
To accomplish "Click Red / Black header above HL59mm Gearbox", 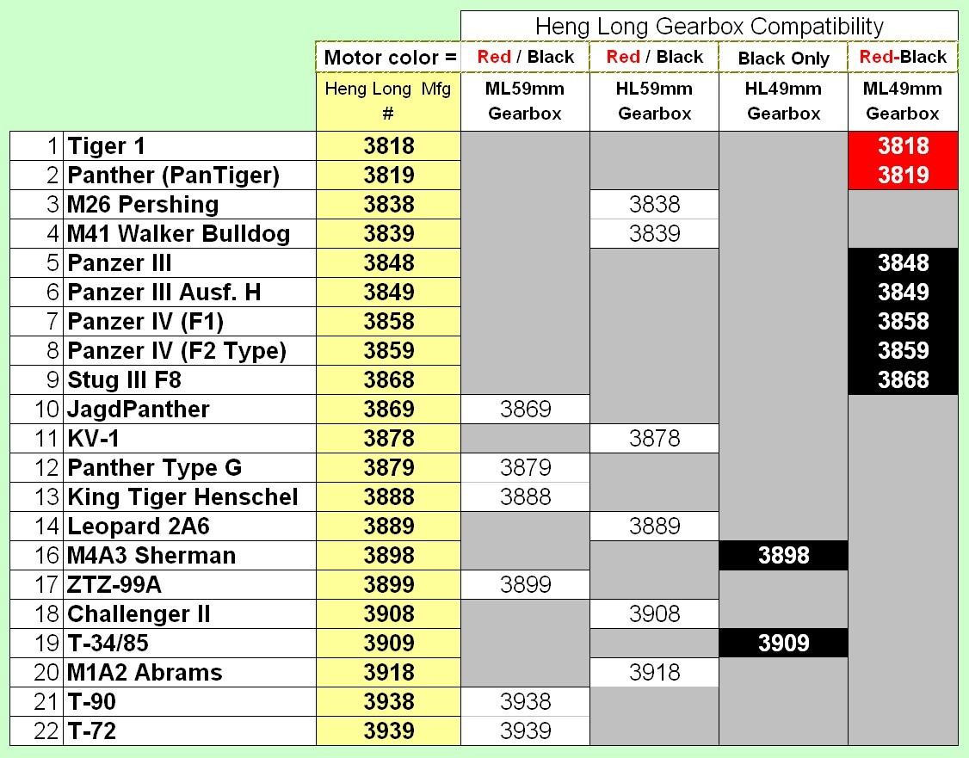I will point(654,58).
